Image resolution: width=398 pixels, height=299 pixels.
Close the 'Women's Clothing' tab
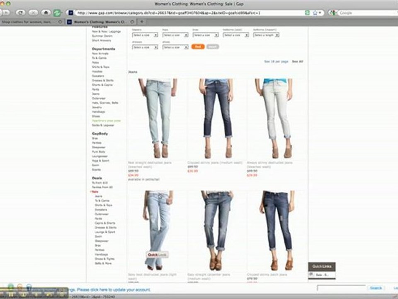point(132,22)
